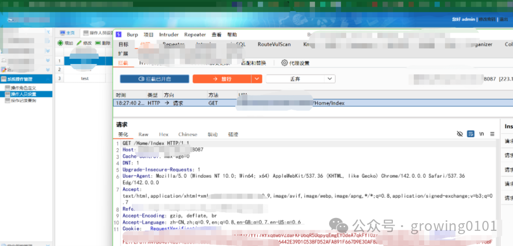Select the 拦截 sub-tab
The height and width of the screenshot is (246, 513).
(123, 63)
